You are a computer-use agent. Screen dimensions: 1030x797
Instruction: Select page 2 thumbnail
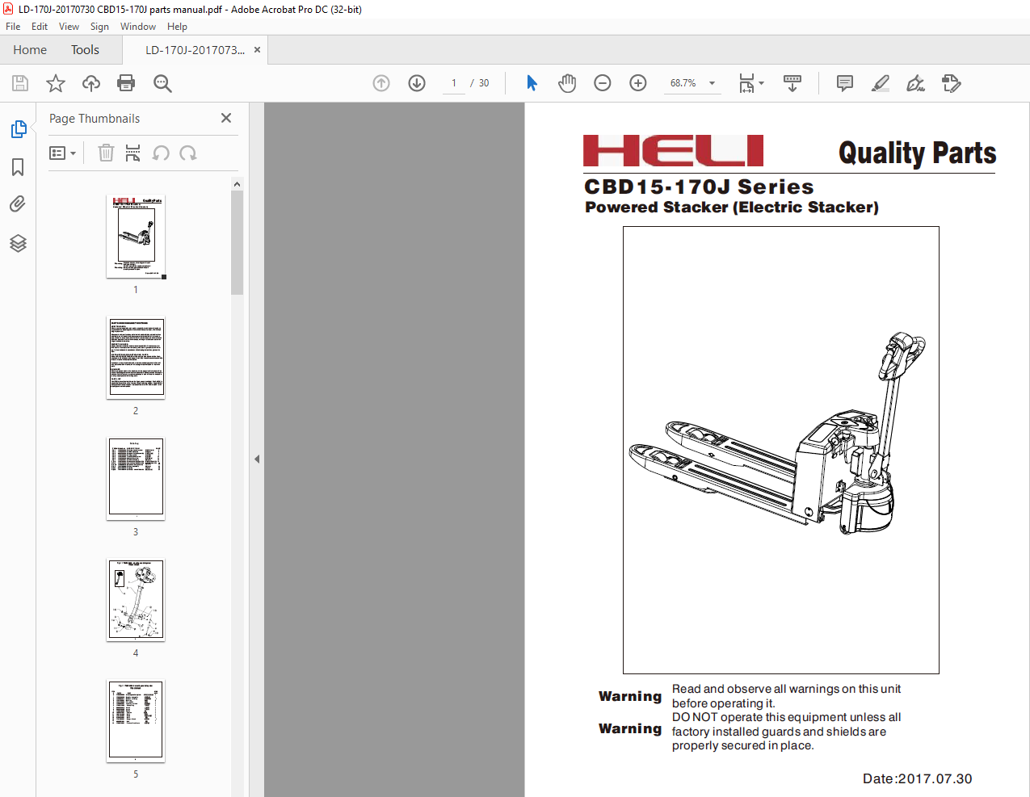pos(136,358)
